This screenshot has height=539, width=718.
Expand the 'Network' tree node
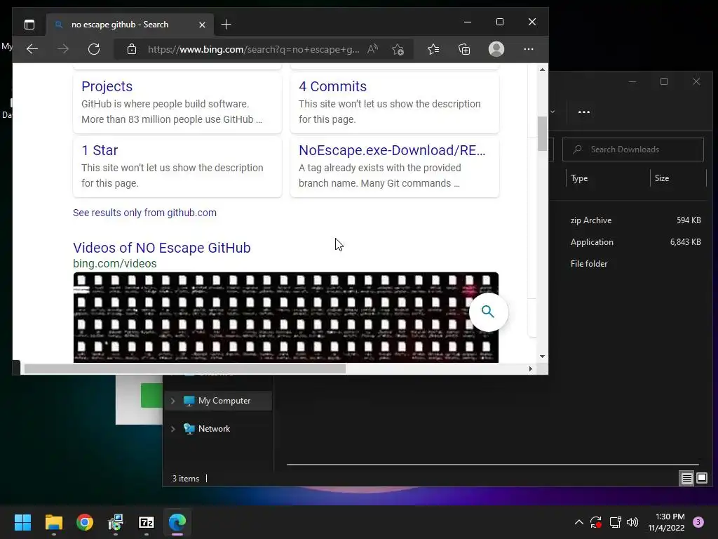pyautogui.click(x=173, y=429)
